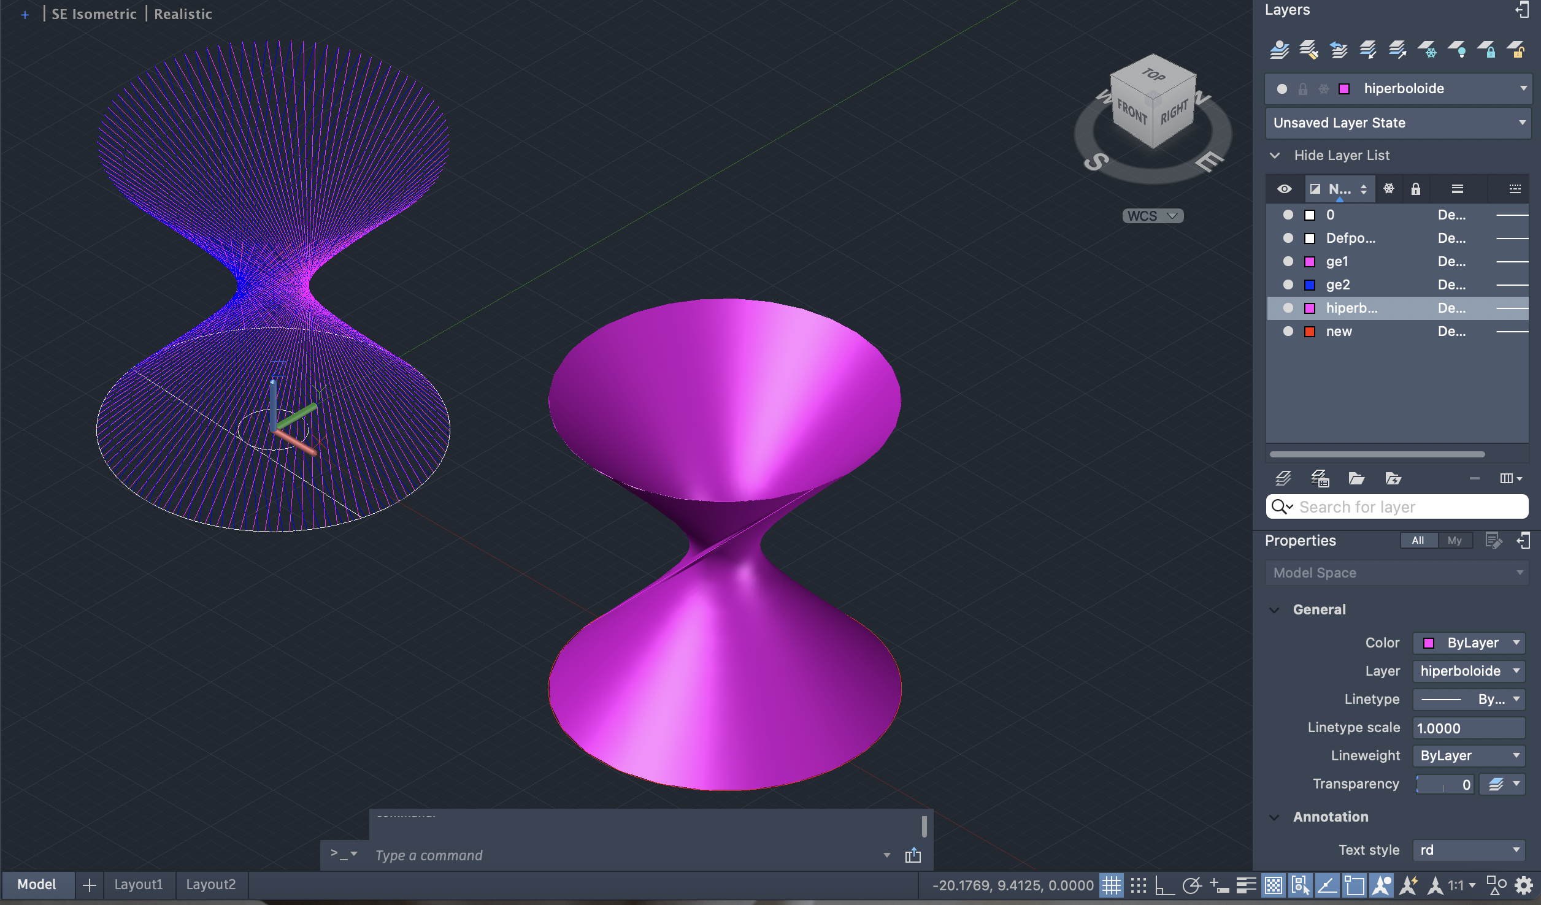
Task: Click the share icon in command line
Action: [x=913, y=855]
